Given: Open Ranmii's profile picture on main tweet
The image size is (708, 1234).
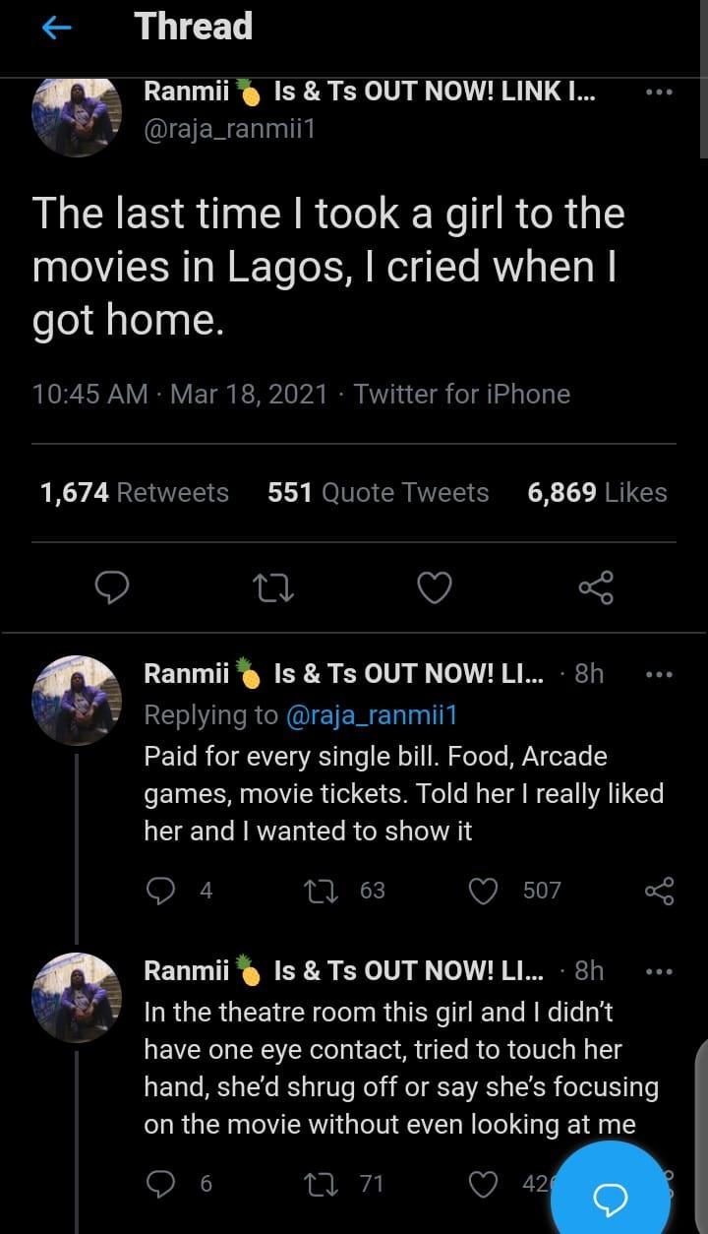Looking at the screenshot, I should click(77, 114).
